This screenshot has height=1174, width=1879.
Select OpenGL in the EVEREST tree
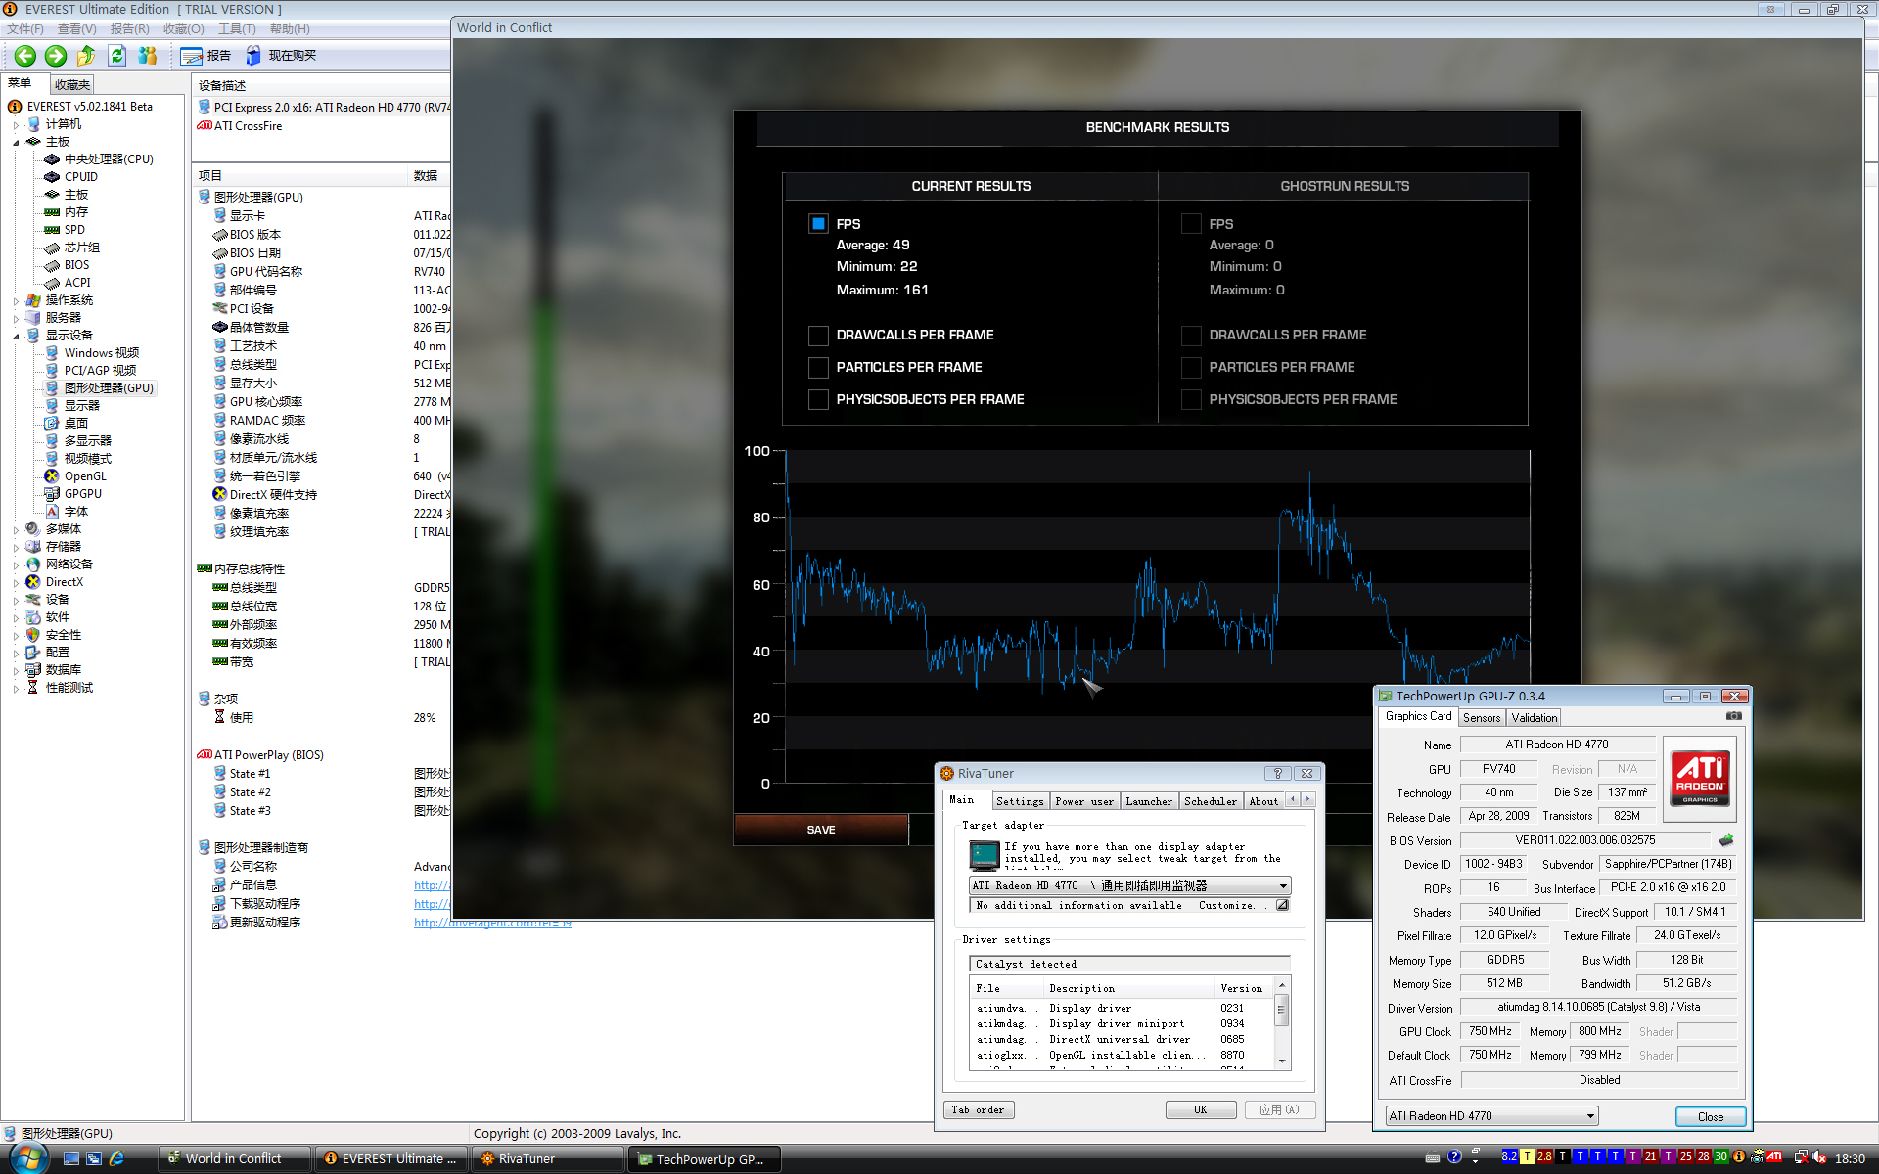click(85, 476)
